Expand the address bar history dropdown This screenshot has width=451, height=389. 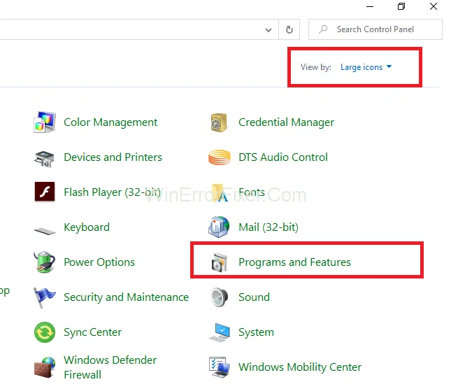click(x=269, y=29)
